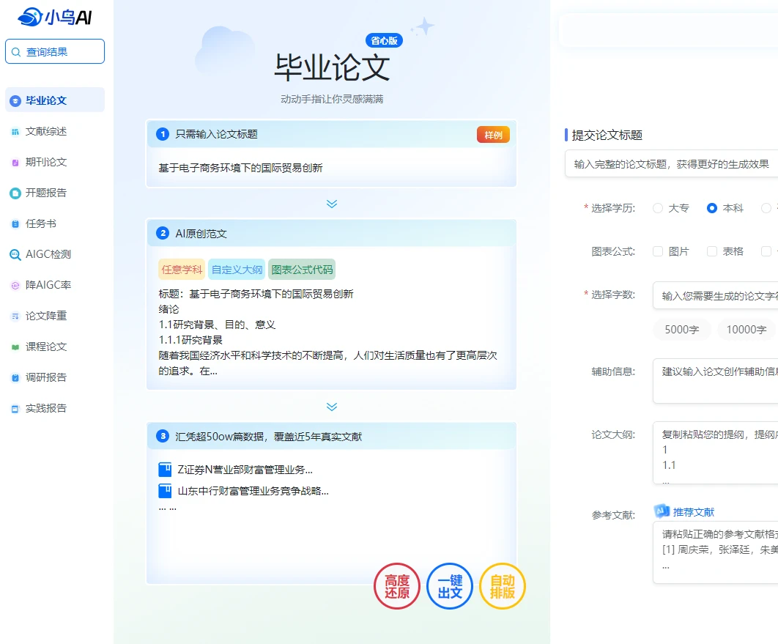
Task: Click the book icon beside Z证券N营业部
Action: (x=165, y=470)
